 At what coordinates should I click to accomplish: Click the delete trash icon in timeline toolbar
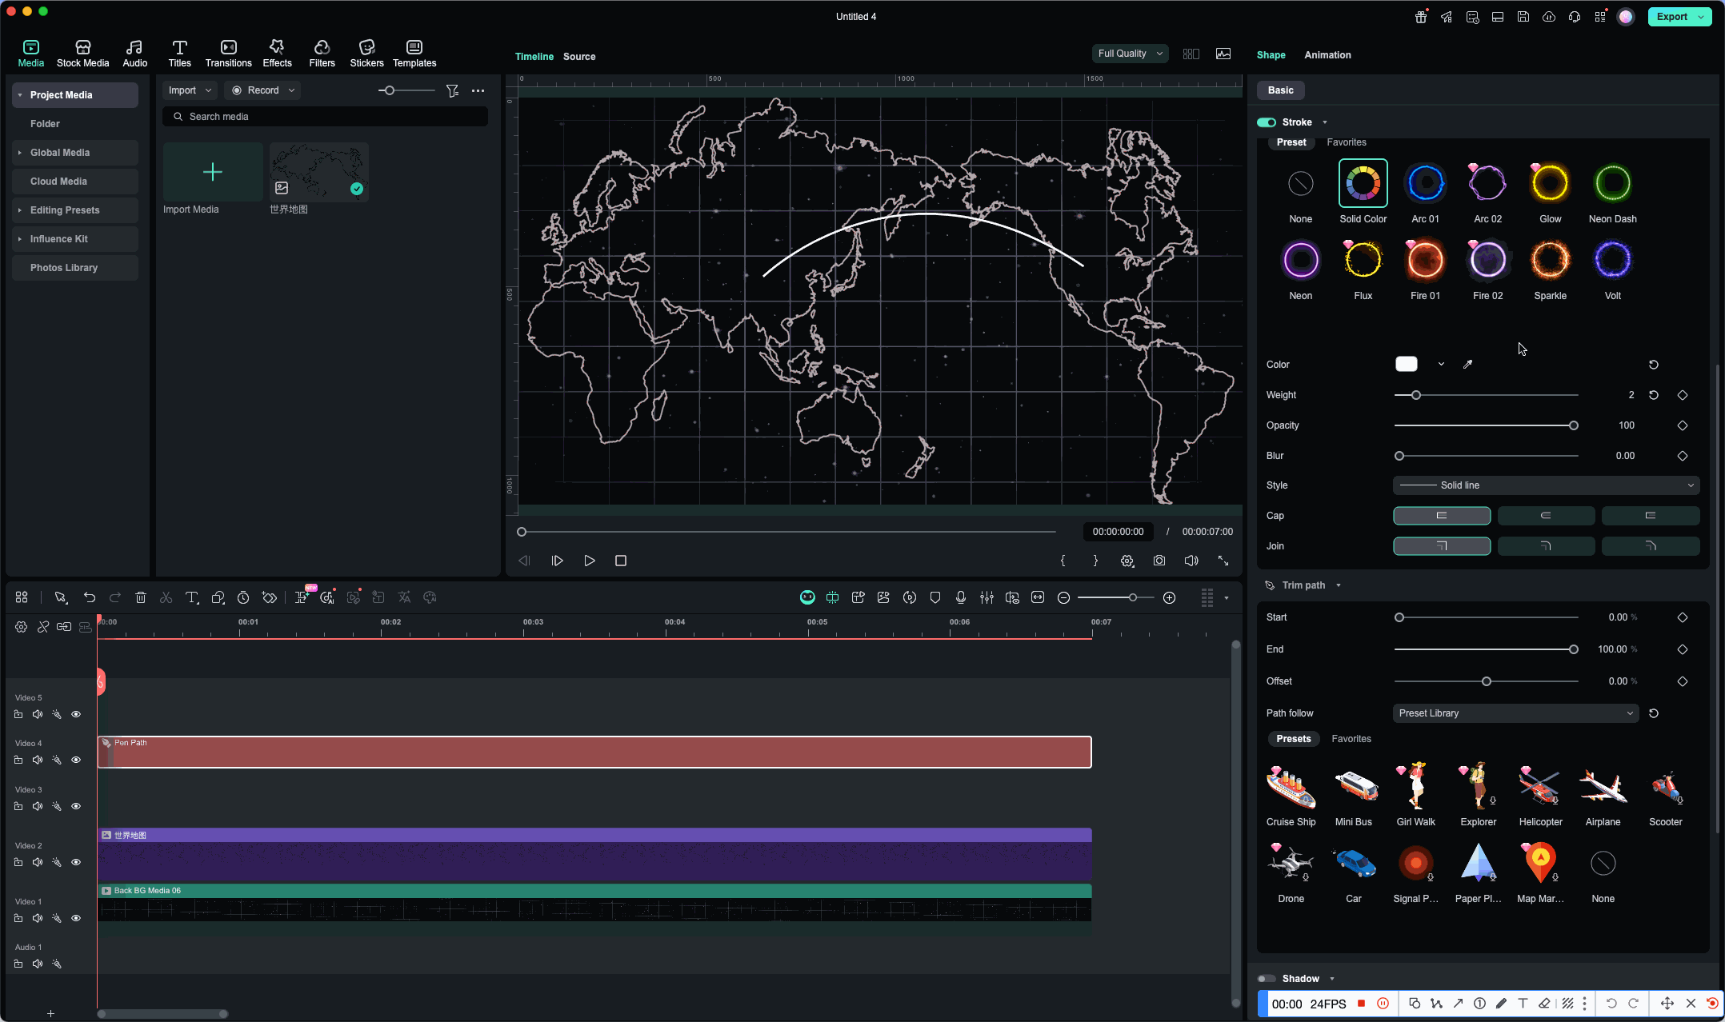[x=141, y=597]
